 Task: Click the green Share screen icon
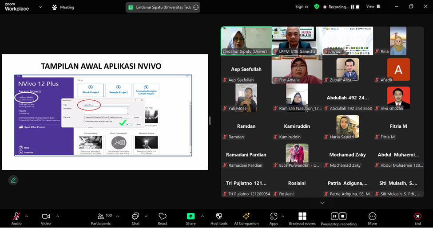click(191, 216)
